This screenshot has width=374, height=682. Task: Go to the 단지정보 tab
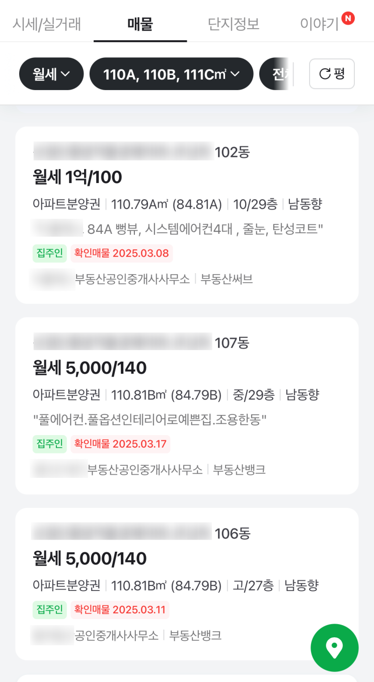pos(234,24)
